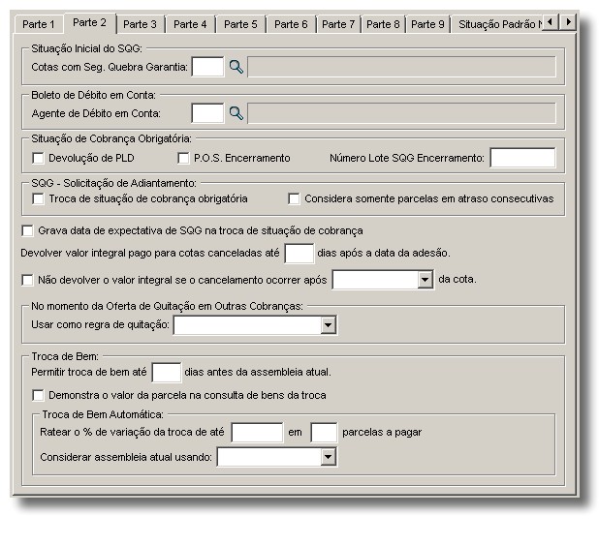The image size is (599, 546).
Task: Open the Parte 6 tab
Action: (x=291, y=24)
